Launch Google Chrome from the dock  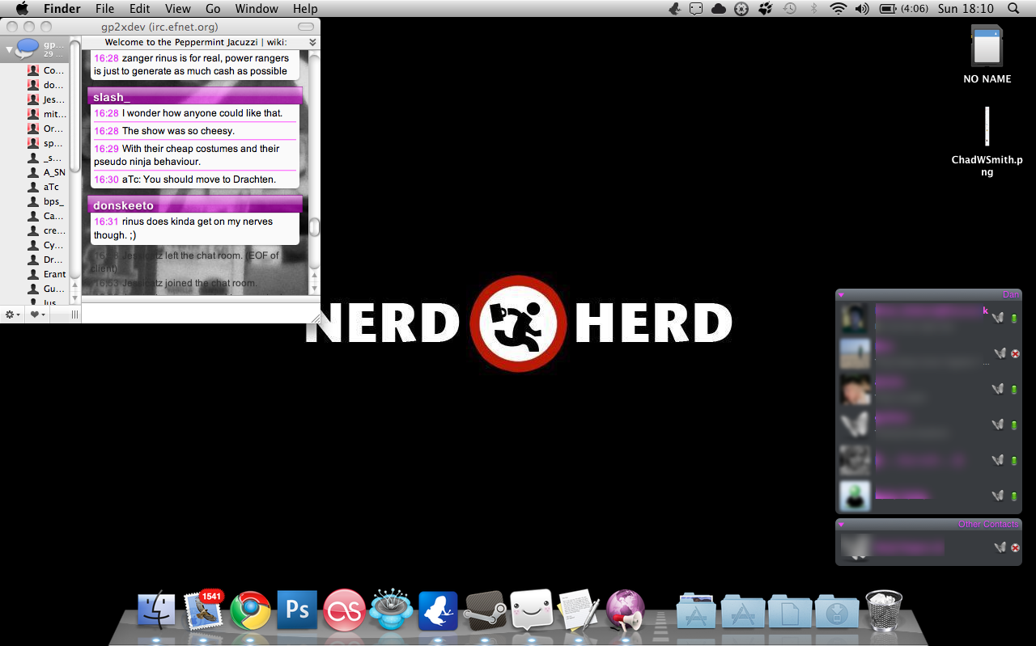pyautogui.click(x=250, y=610)
